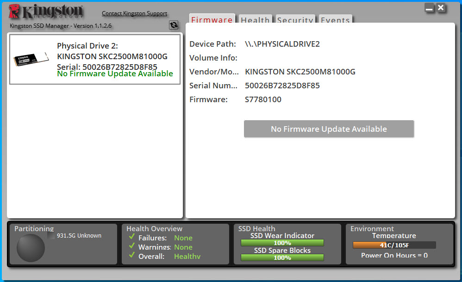
Task: Select Physical Drive 2 entry
Action: point(95,60)
